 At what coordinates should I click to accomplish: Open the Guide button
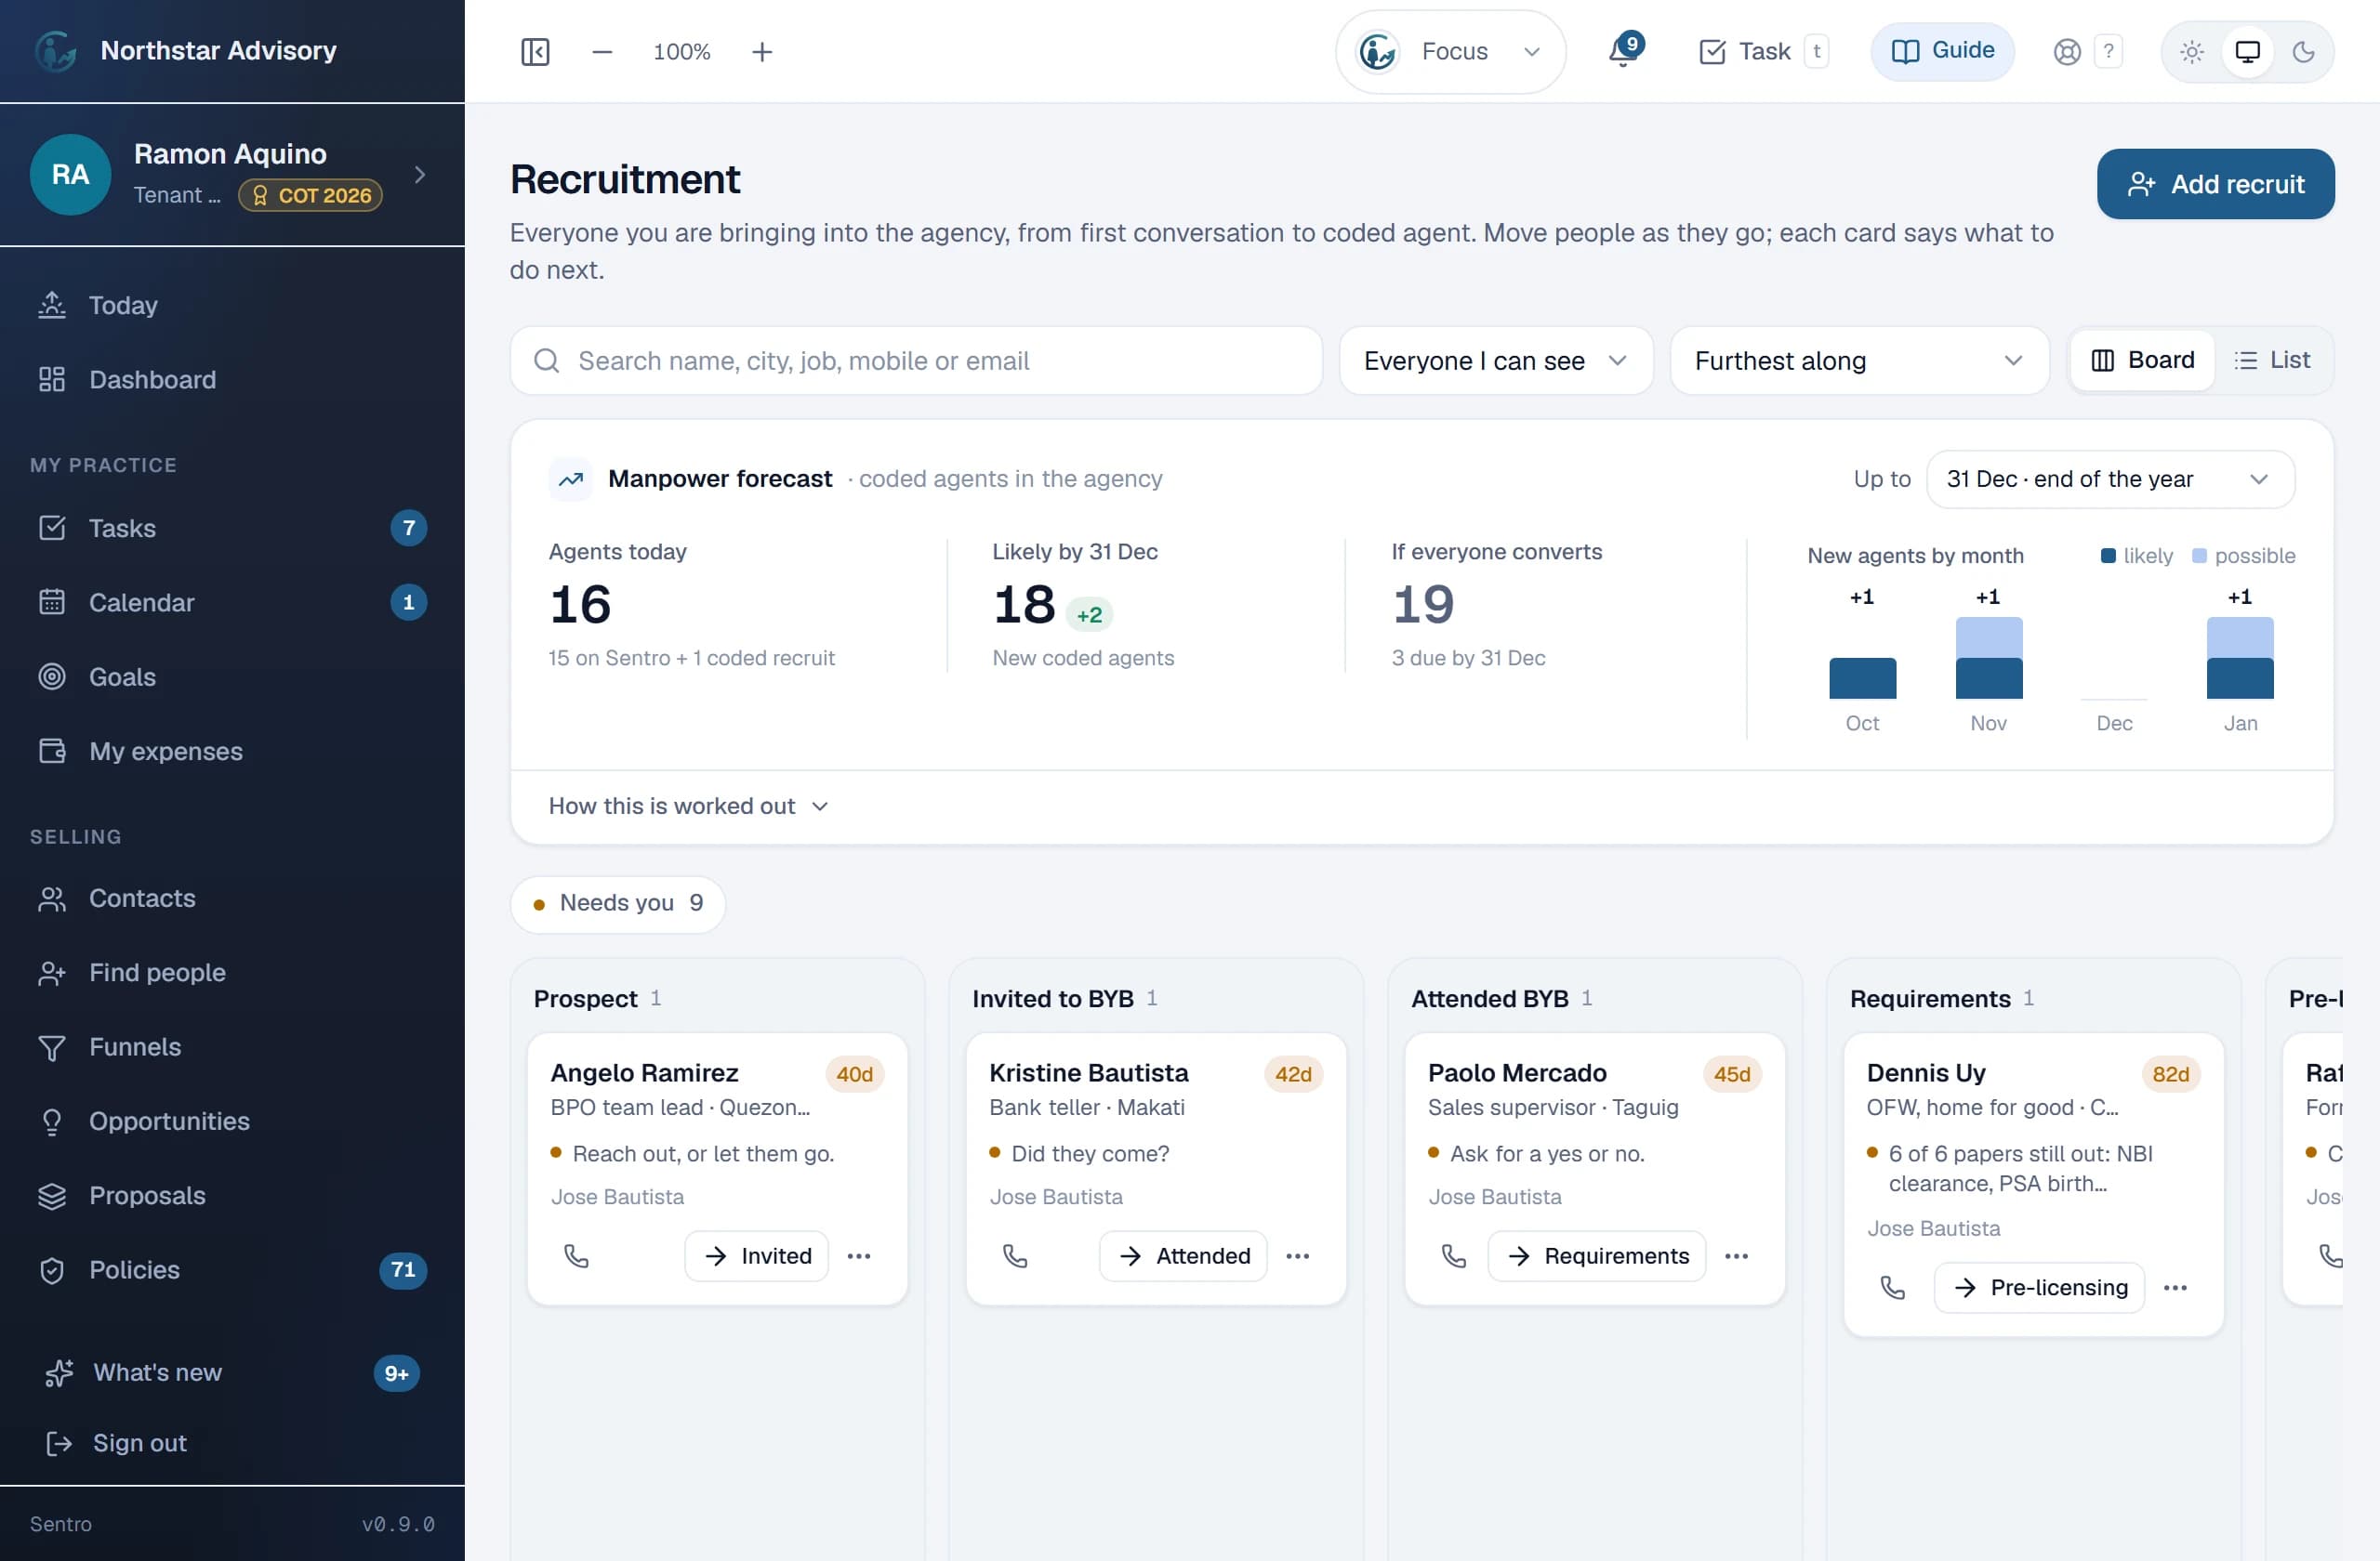tap(1942, 51)
